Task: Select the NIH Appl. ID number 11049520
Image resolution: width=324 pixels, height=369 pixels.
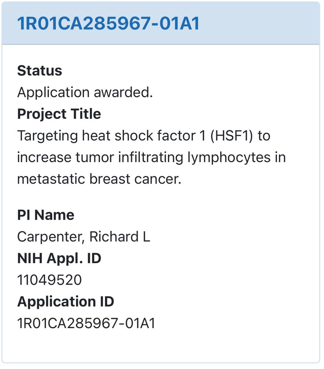Action: coord(50,280)
